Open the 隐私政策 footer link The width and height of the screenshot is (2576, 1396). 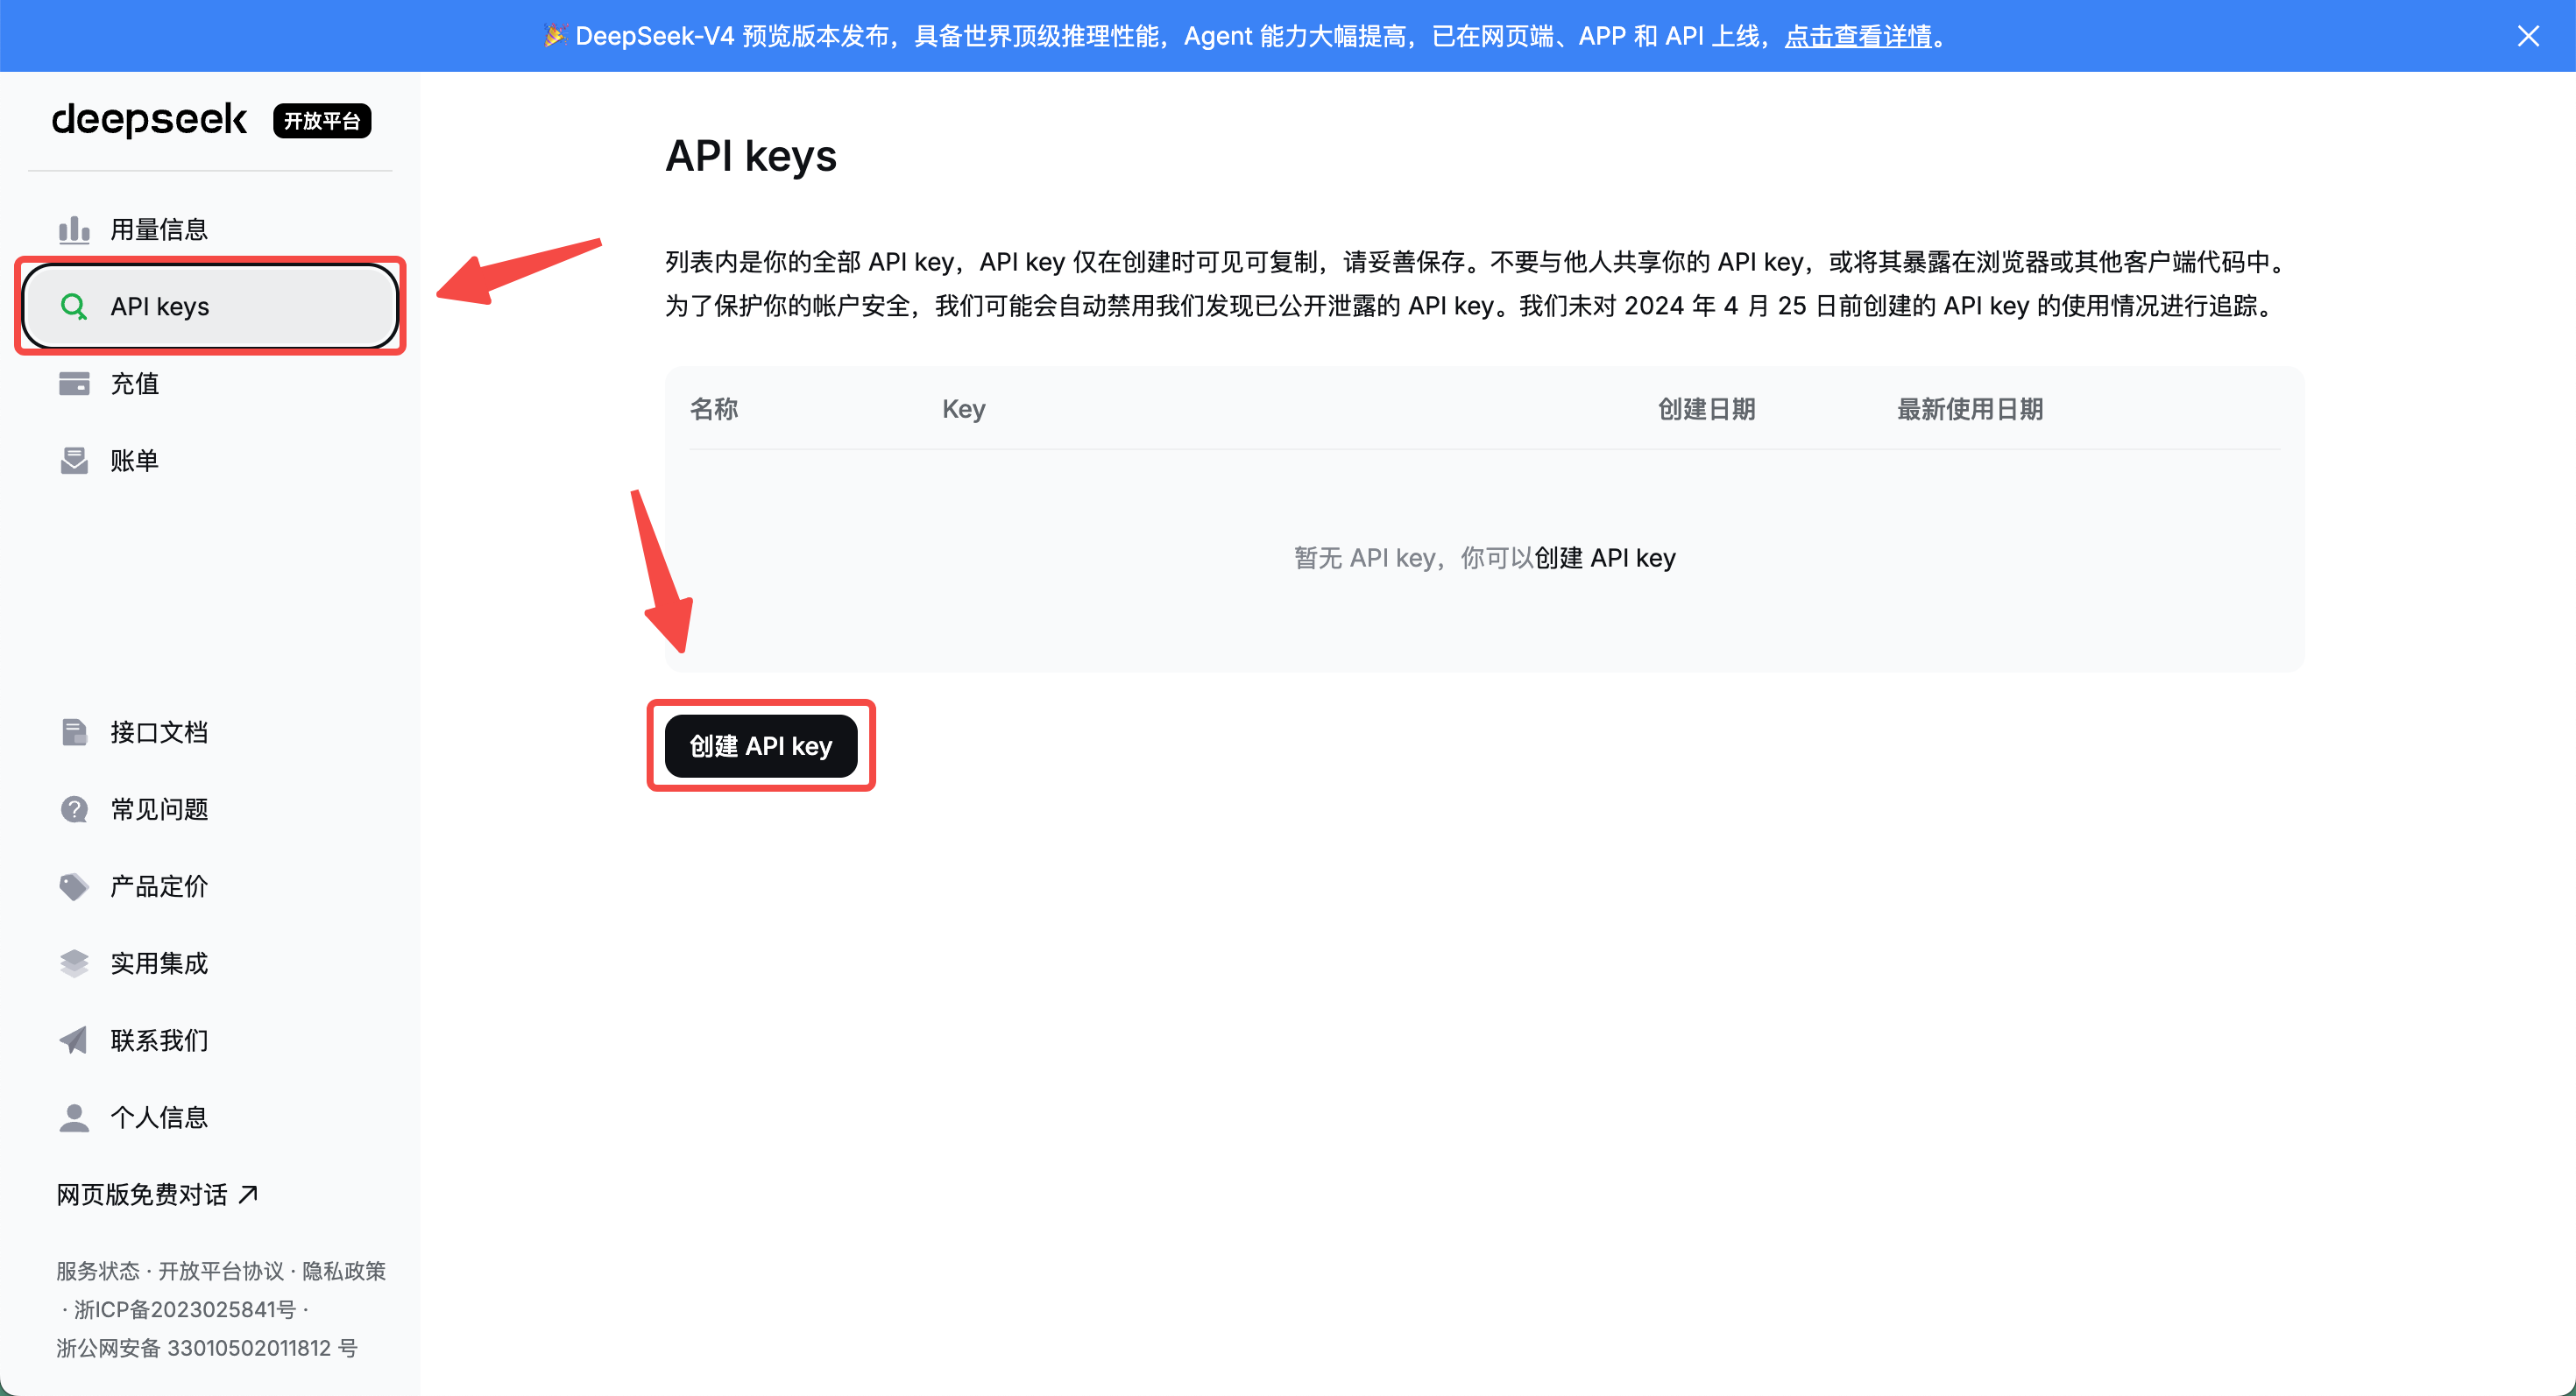344,1271
